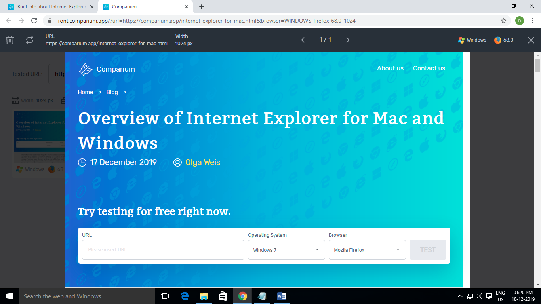The width and height of the screenshot is (541, 304).
Task: Click the user icon beside Olga Weis
Action: [177, 162]
